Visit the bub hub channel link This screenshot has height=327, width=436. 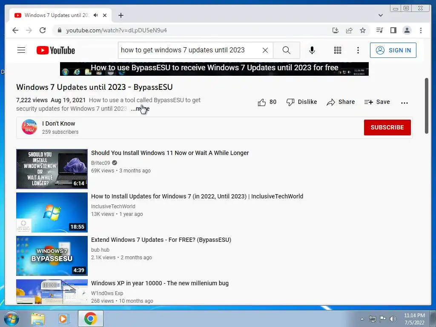[100, 250]
